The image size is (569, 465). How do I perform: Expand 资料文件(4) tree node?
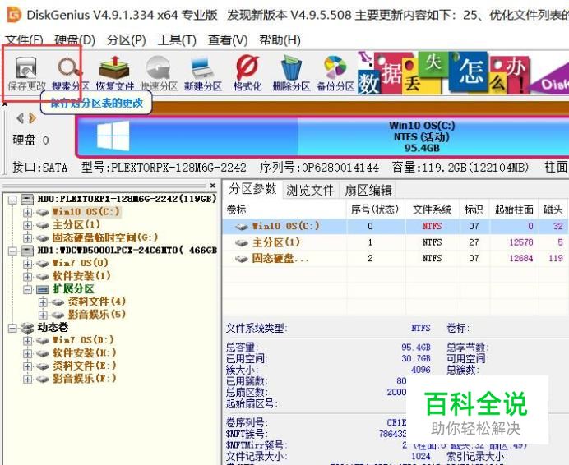43,302
